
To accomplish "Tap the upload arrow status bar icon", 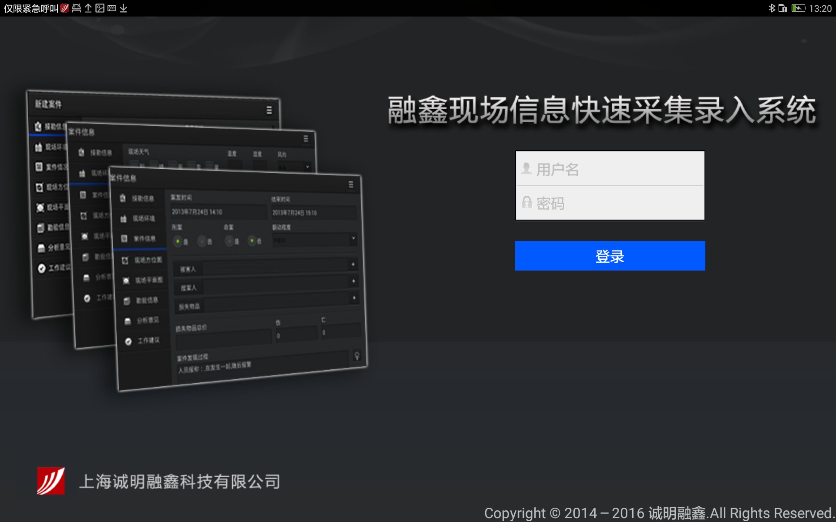I will [88, 8].
